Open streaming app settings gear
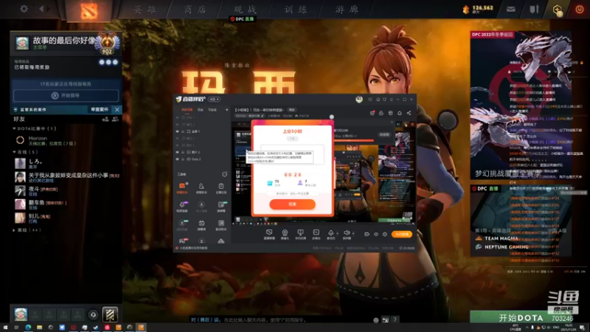 pyautogui.click(x=385, y=234)
